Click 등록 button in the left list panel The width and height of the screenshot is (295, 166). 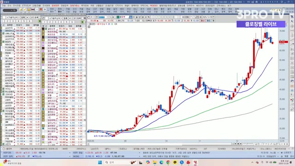[x=23, y=18]
